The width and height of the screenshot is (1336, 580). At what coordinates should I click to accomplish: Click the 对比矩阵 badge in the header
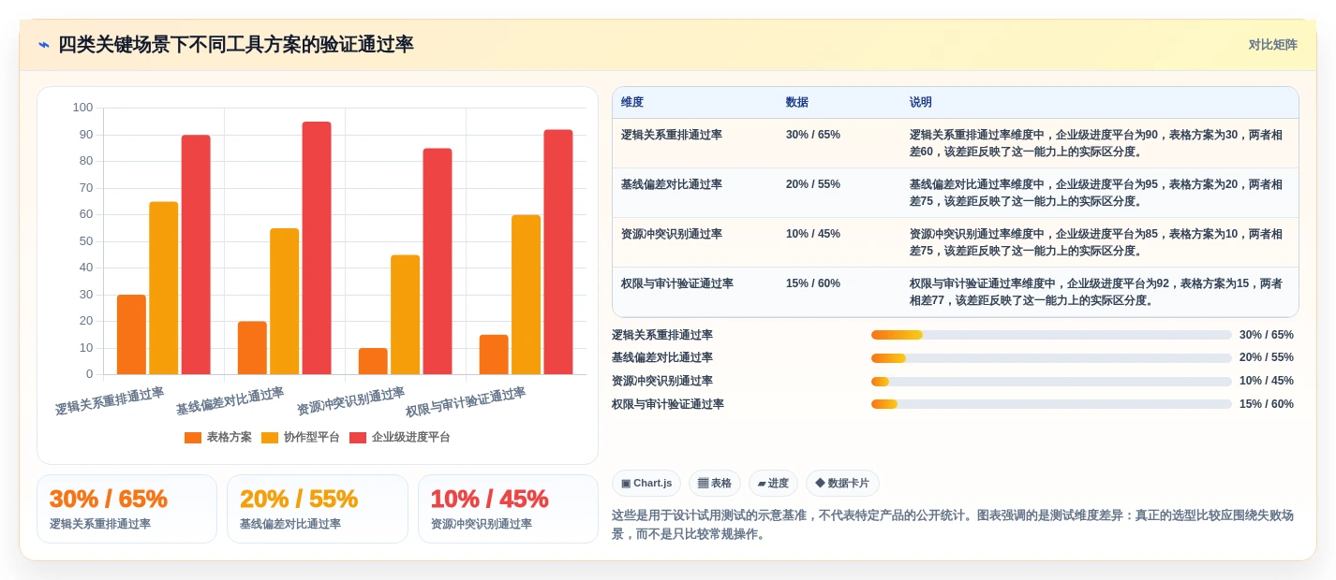[1272, 45]
